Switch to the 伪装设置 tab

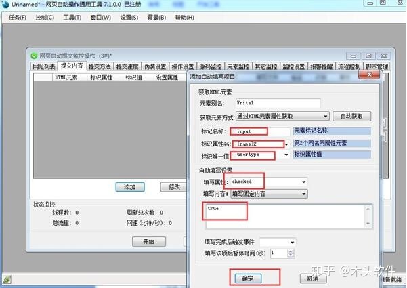coord(155,66)
